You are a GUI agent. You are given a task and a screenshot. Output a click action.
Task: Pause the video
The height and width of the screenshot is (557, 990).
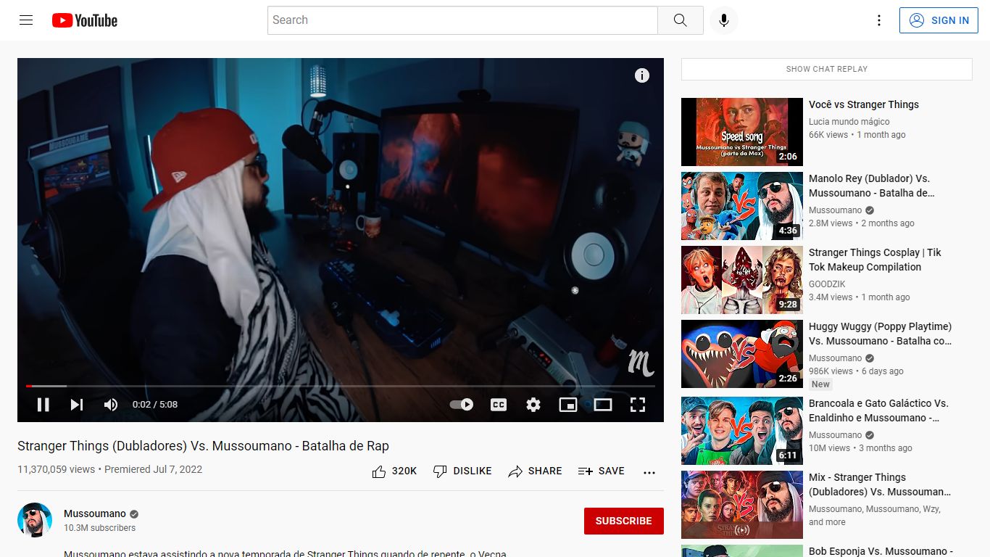[x=43, y=405]
